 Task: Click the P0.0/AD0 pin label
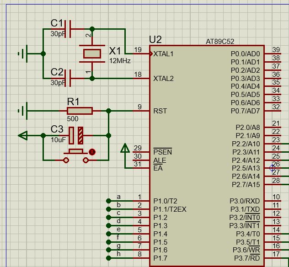245,54
